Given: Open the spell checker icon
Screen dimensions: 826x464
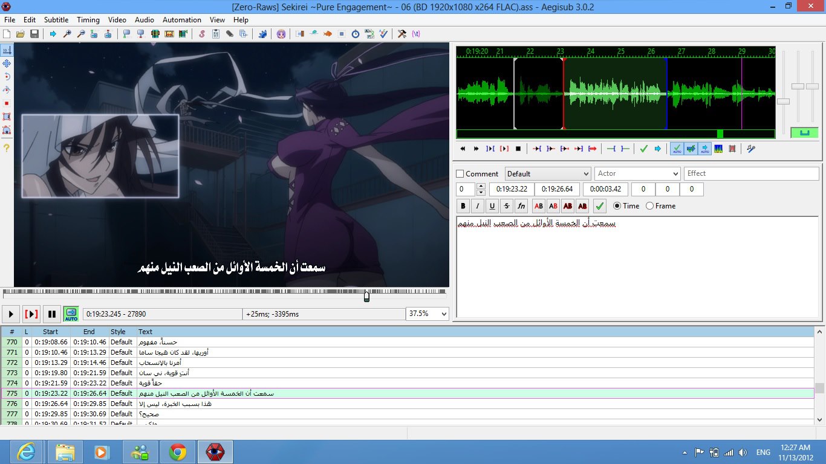Looking at the screenshot, I should pyautogui.click(x=383, y=34).
